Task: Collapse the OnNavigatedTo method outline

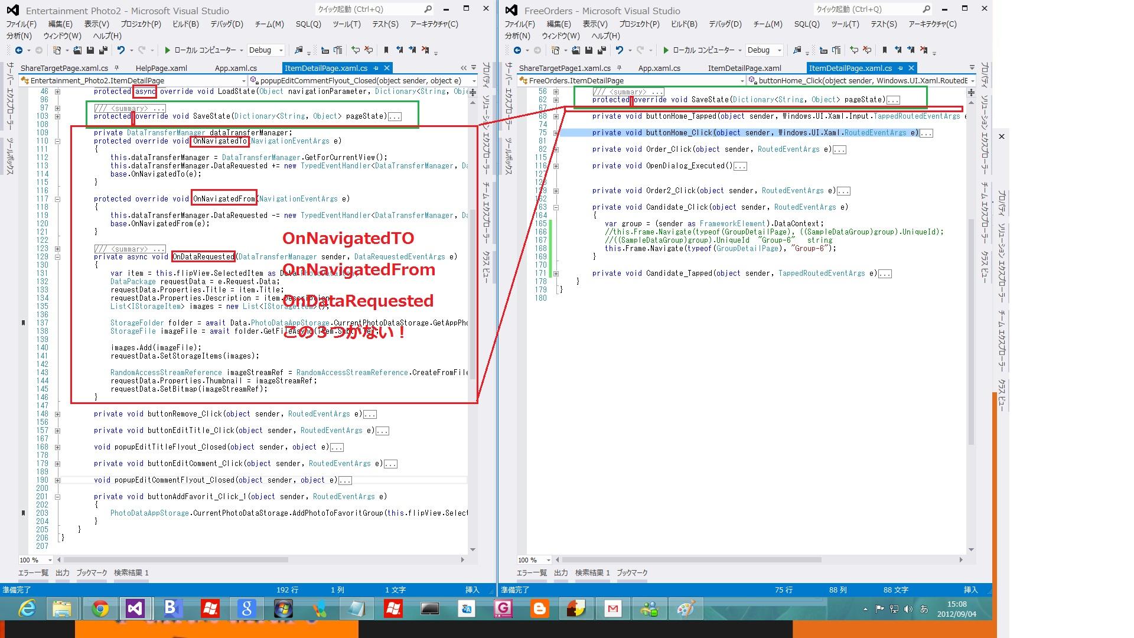Action: point(57,141)
